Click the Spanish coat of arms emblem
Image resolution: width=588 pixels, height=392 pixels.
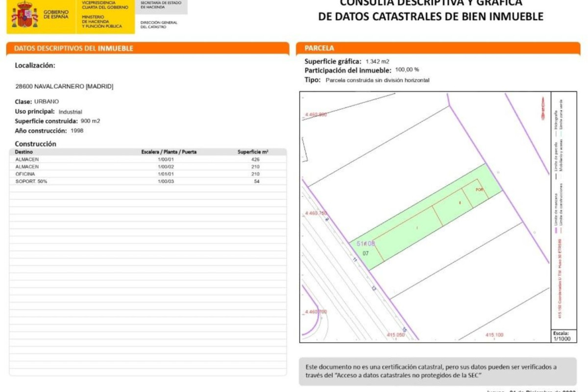24,15
